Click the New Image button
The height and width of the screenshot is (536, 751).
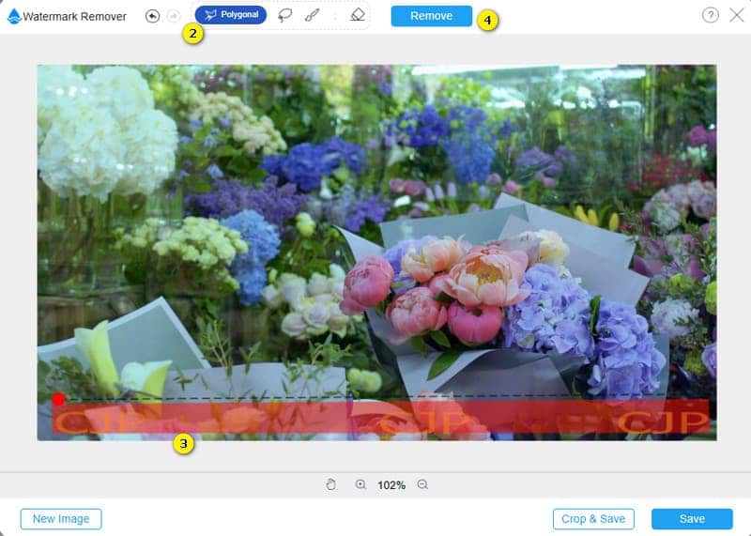[61, 519]
